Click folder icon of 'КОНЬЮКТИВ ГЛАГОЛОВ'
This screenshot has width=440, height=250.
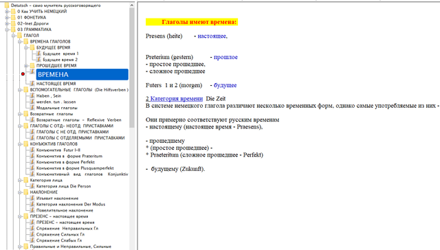point(26,144)
